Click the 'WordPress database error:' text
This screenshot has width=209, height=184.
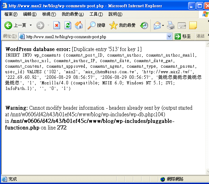tap(38, 49)
